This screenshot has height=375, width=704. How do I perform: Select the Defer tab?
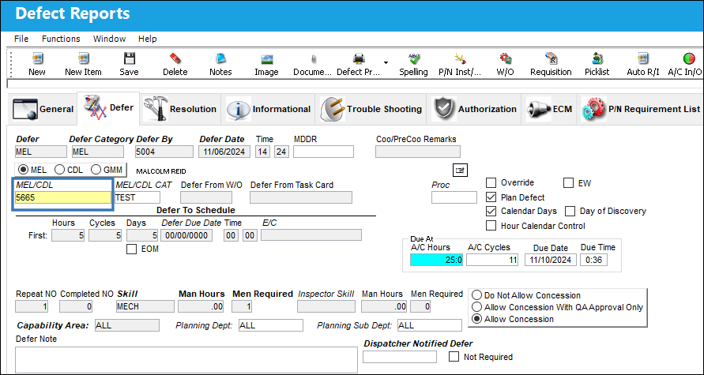(x=109, y=108)
